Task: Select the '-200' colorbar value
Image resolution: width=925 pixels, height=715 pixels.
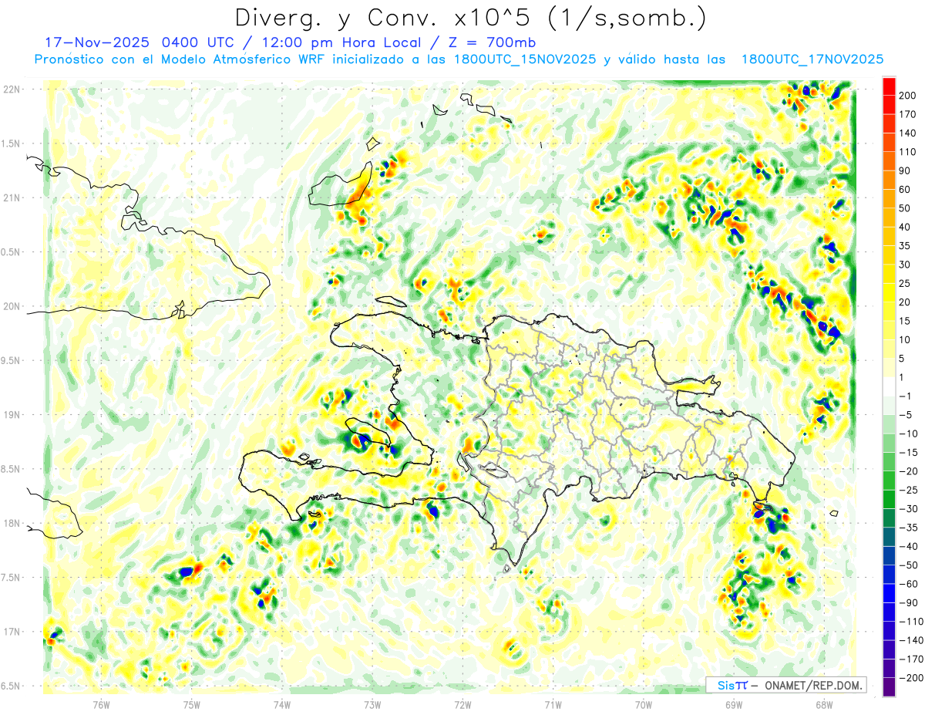Action: pyautogui.click(x=910, y=678)
